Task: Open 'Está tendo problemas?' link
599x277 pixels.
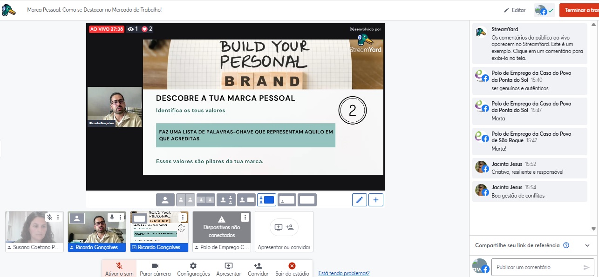Action: 344,273
